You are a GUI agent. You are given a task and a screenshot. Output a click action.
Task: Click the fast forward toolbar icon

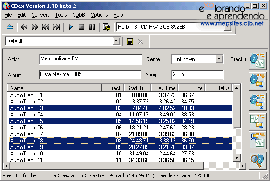pyautogui.click(x=35, y=27)
